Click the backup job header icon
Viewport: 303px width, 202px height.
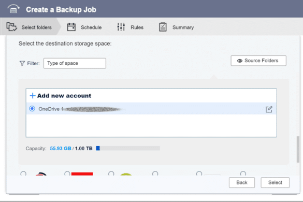coord(13,9)
